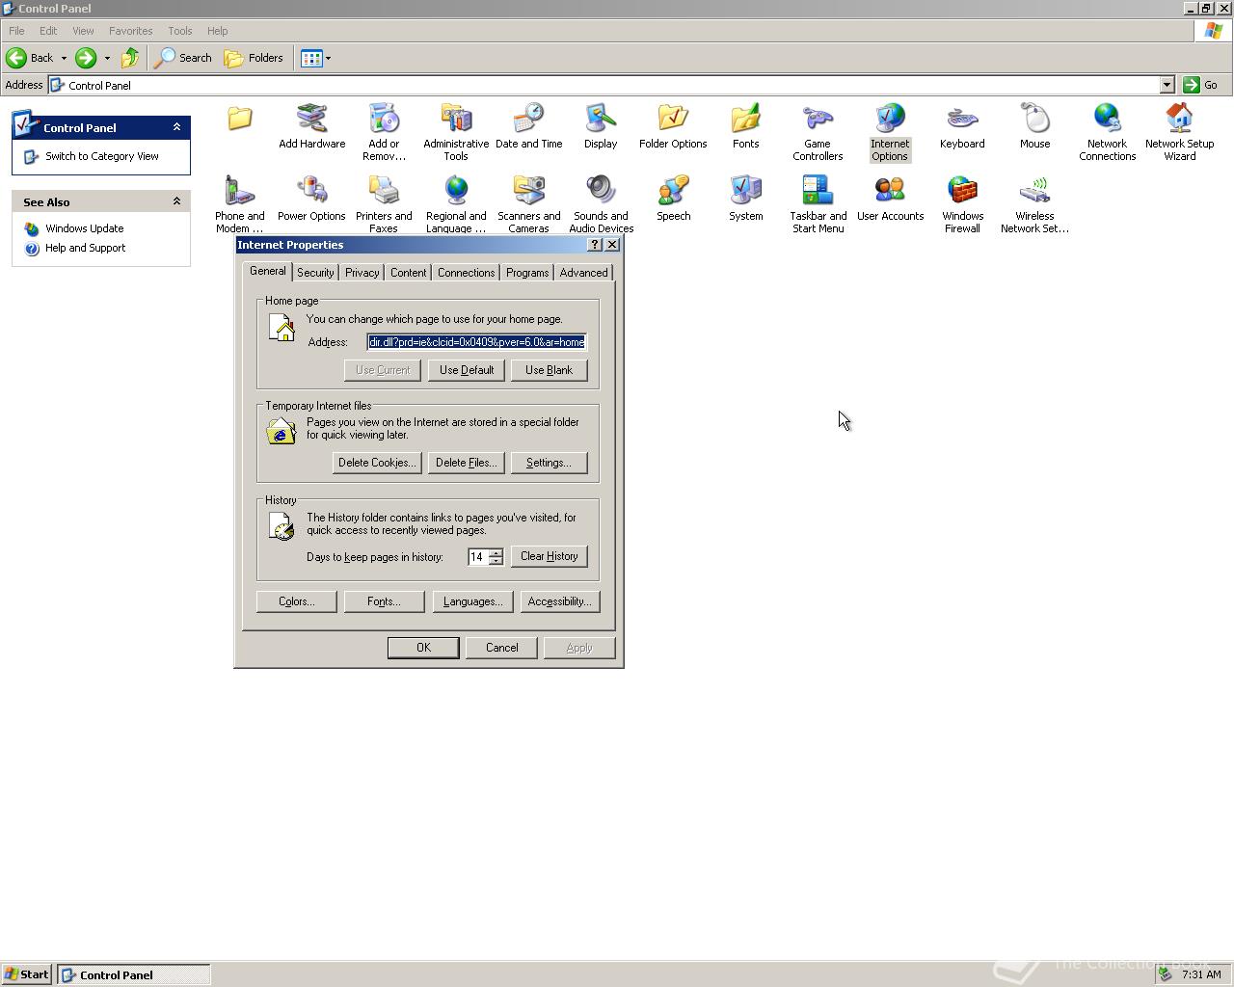Open the Windows Update link

[84, 228]
